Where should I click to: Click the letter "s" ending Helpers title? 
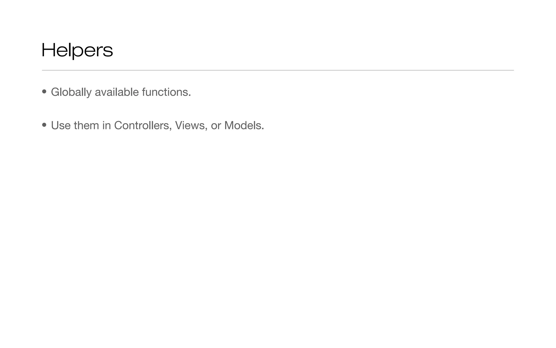[108, 52]
